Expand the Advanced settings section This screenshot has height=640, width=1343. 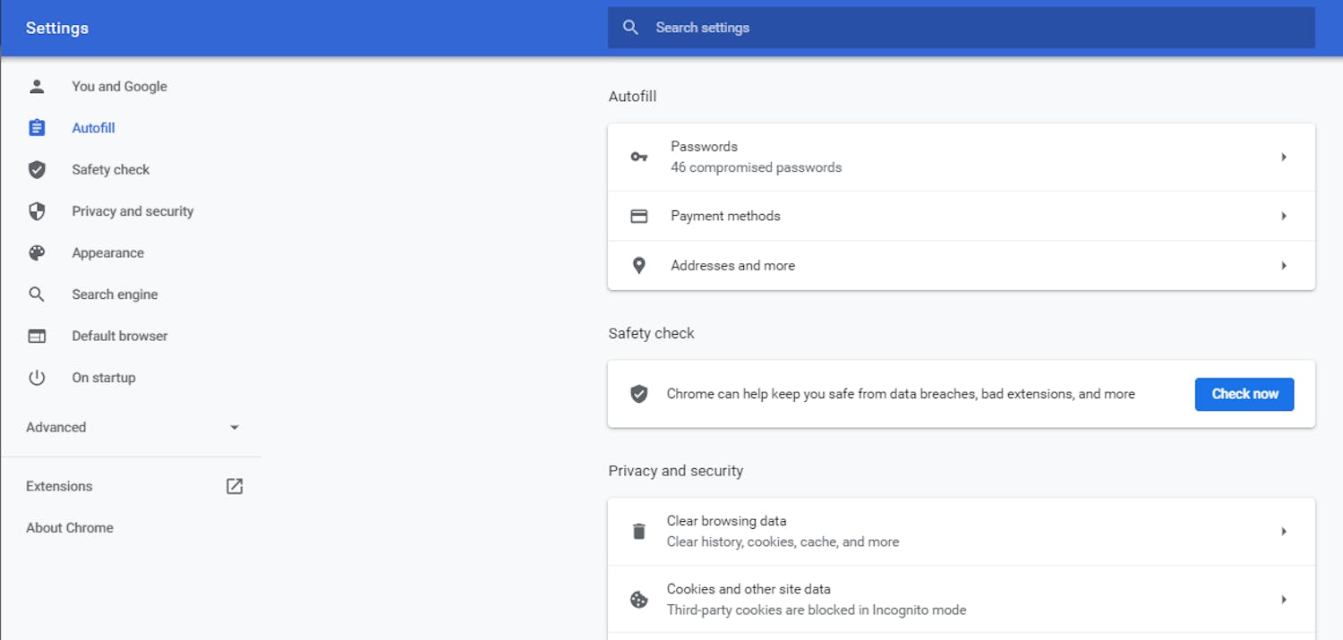[x=235, y=427]
